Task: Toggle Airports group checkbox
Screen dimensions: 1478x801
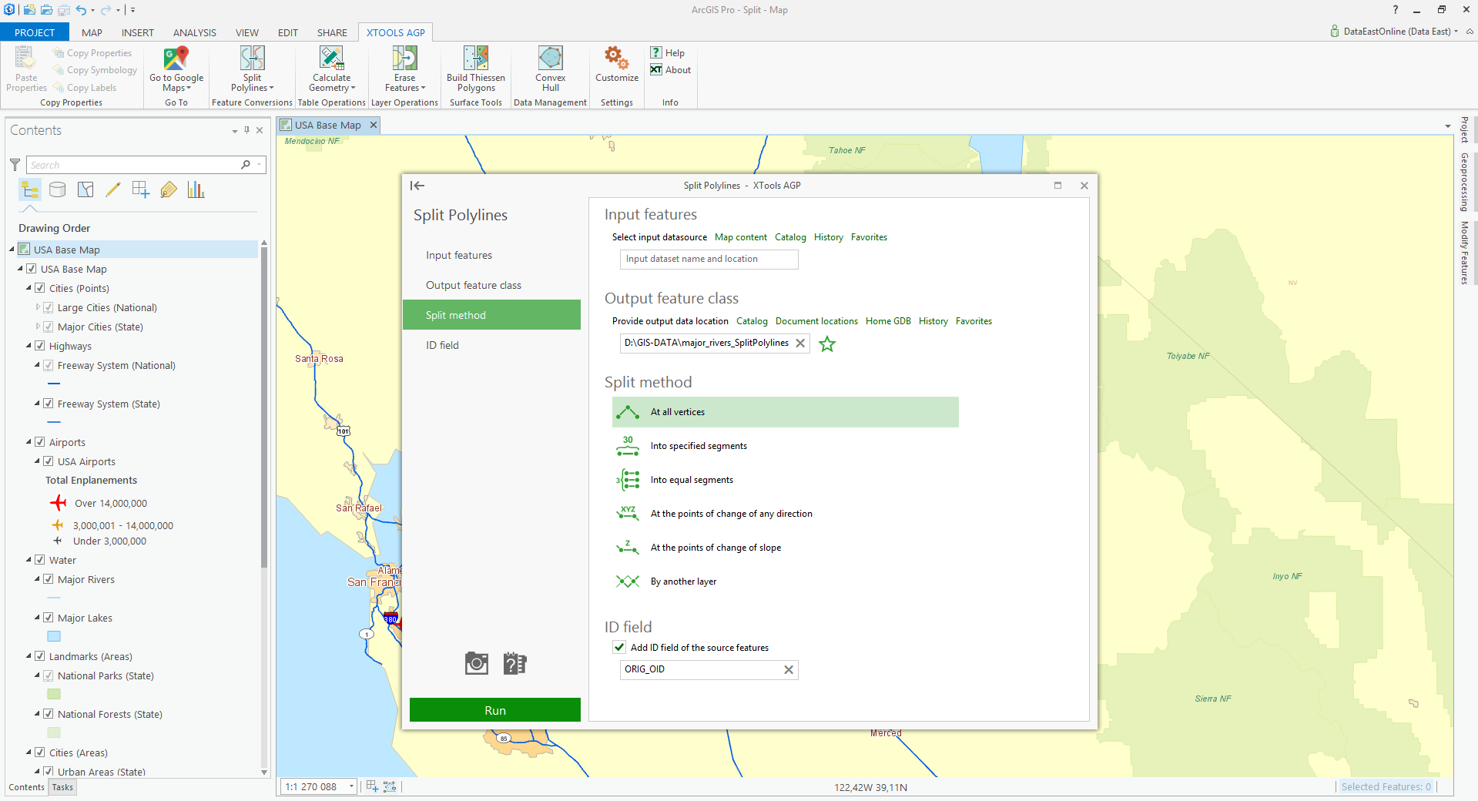Action: pos(40,442)
